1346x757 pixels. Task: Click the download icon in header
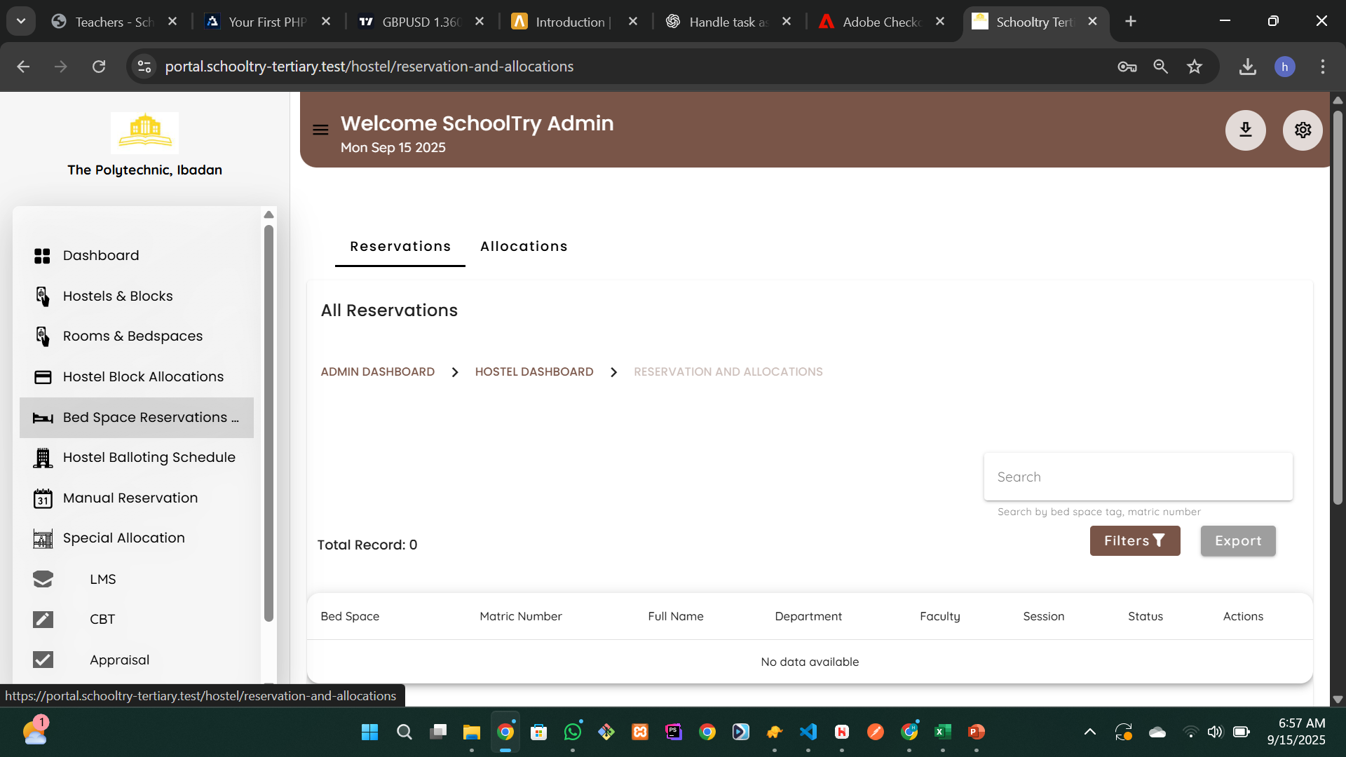pos(1245,130)
